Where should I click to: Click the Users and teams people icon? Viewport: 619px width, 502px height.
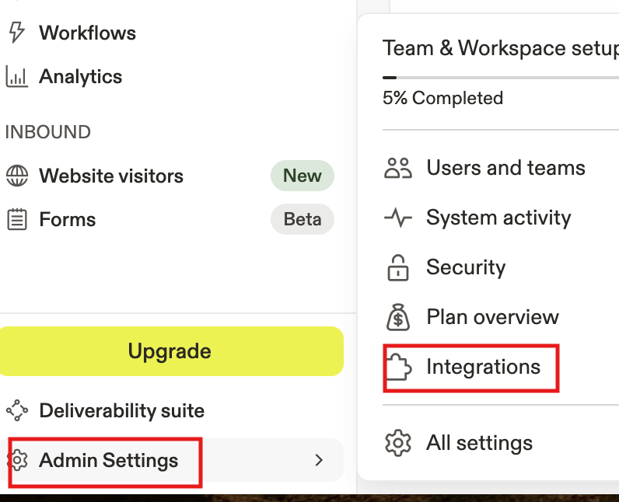click(x=398, y=168)
